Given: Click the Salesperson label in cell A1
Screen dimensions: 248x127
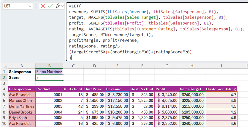Looking at the screenshot, I should [22, 72].
